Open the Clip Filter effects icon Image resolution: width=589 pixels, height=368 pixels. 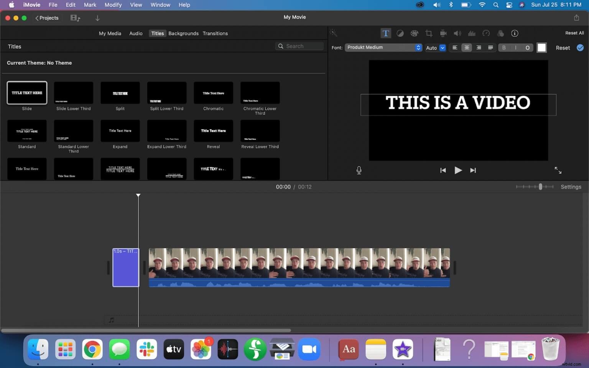tap(501, 33)
